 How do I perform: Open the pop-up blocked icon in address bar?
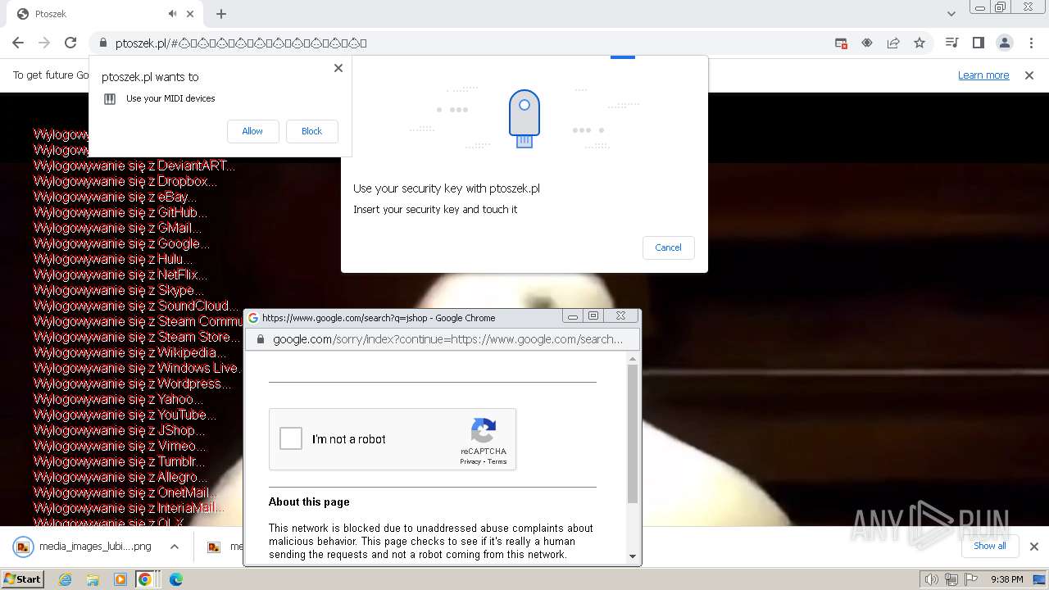(x=841, y=43)
